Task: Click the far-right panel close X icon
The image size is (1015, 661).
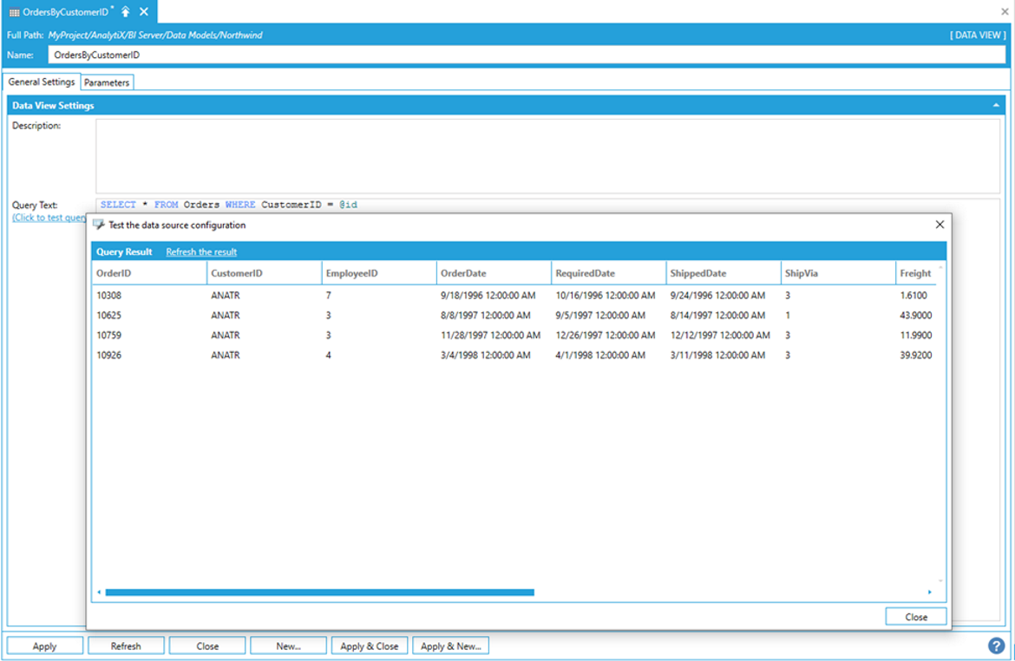Action: [1005, 12]
